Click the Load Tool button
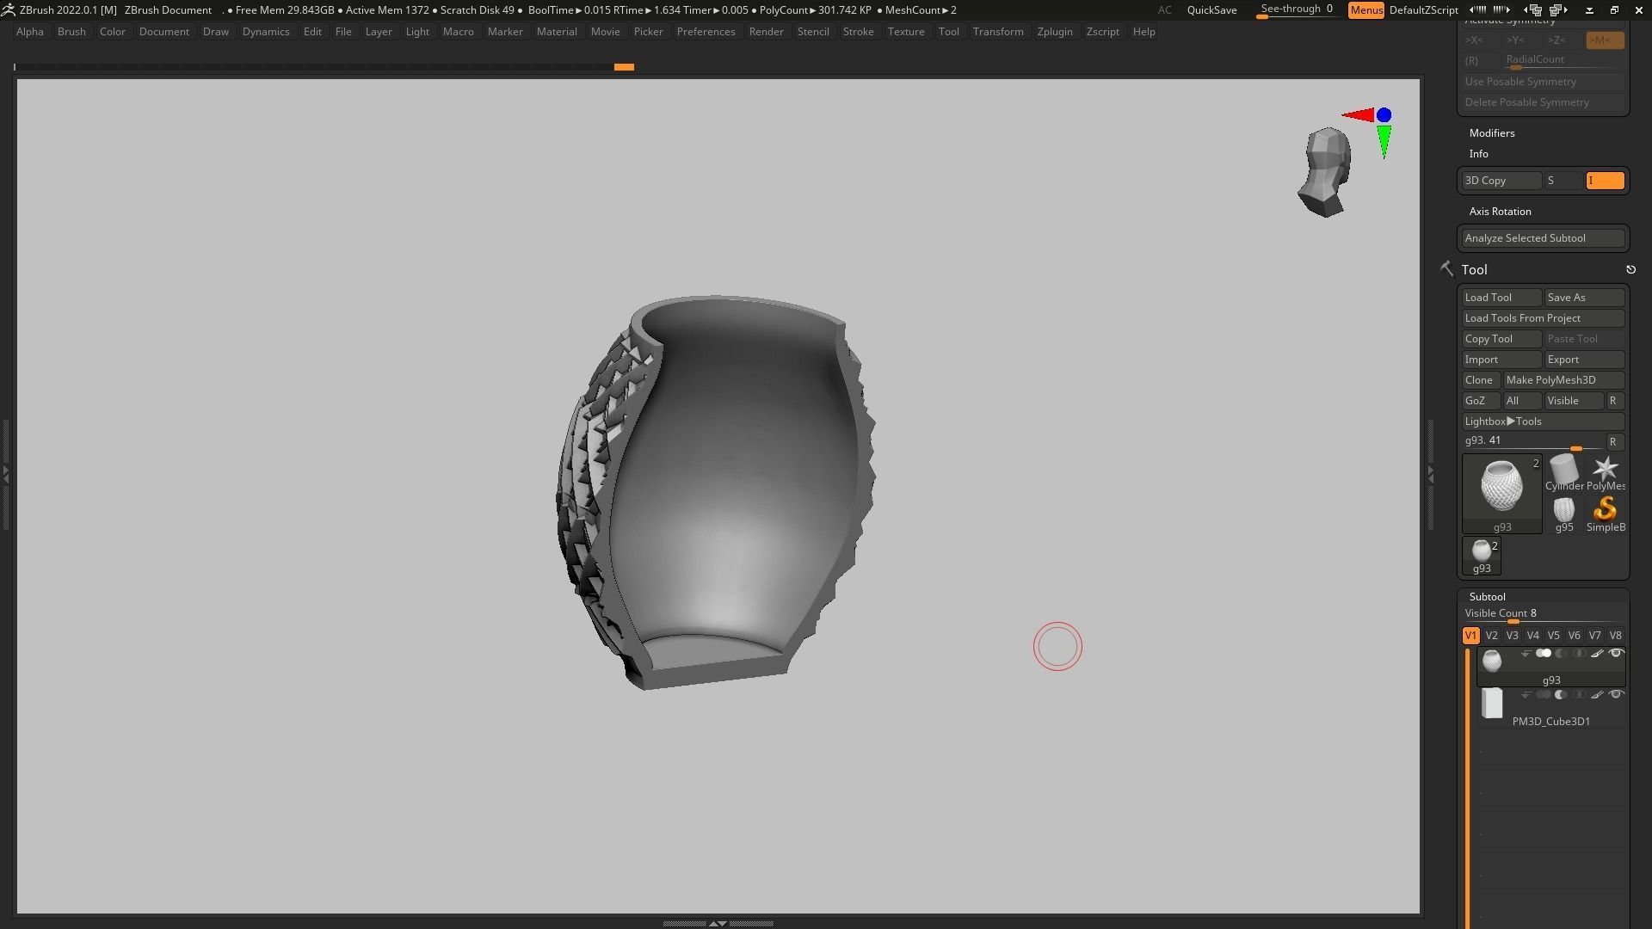The height and width of the screenshot is (929, 1652). pyautogui.click(x=1501, y=297)
